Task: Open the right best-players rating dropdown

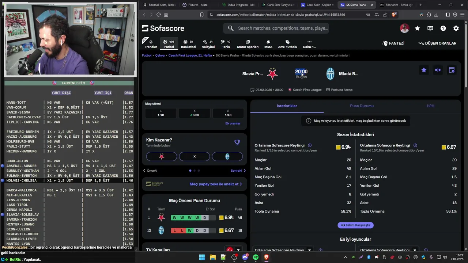Action: [415, 250]
